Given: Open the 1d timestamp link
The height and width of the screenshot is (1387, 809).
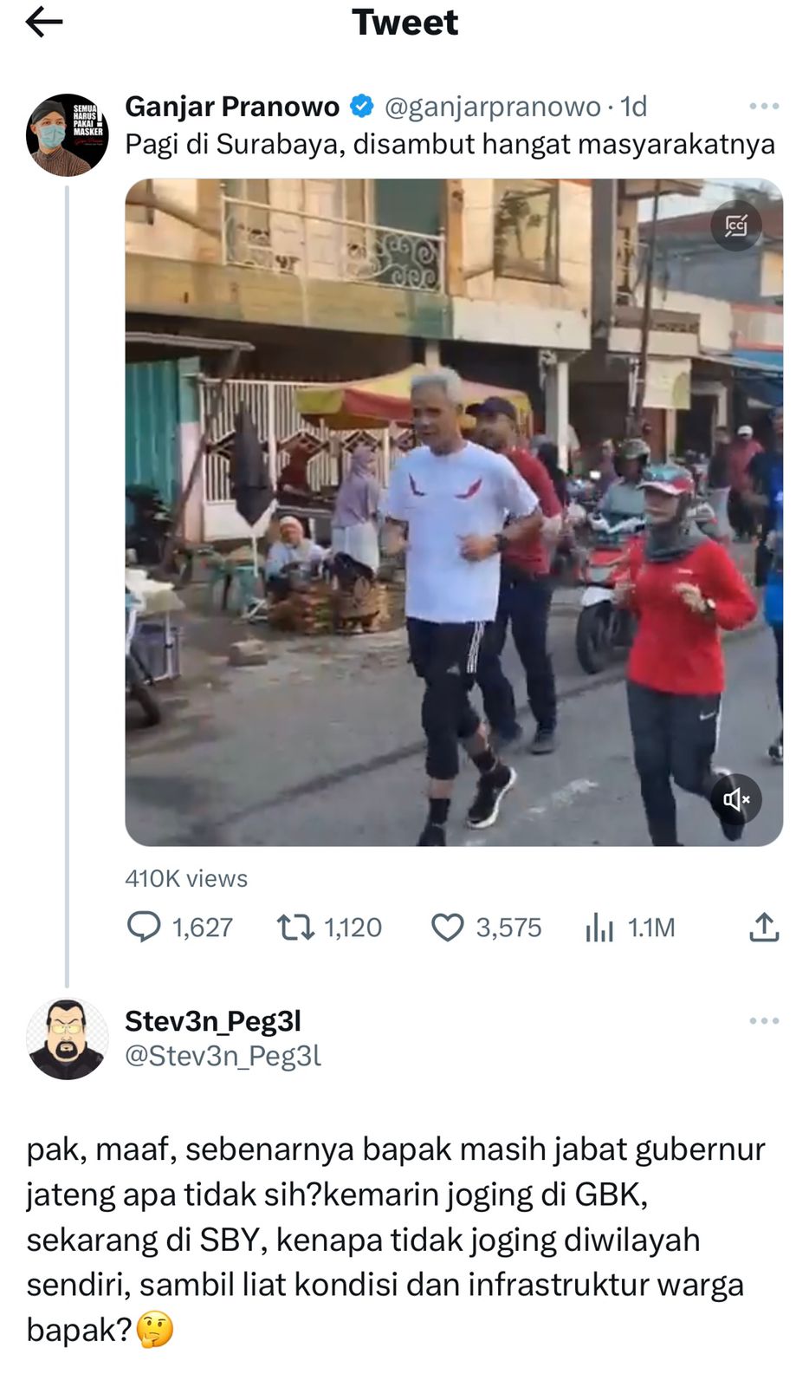Looking at the screenshot, I should coord(633,107).
